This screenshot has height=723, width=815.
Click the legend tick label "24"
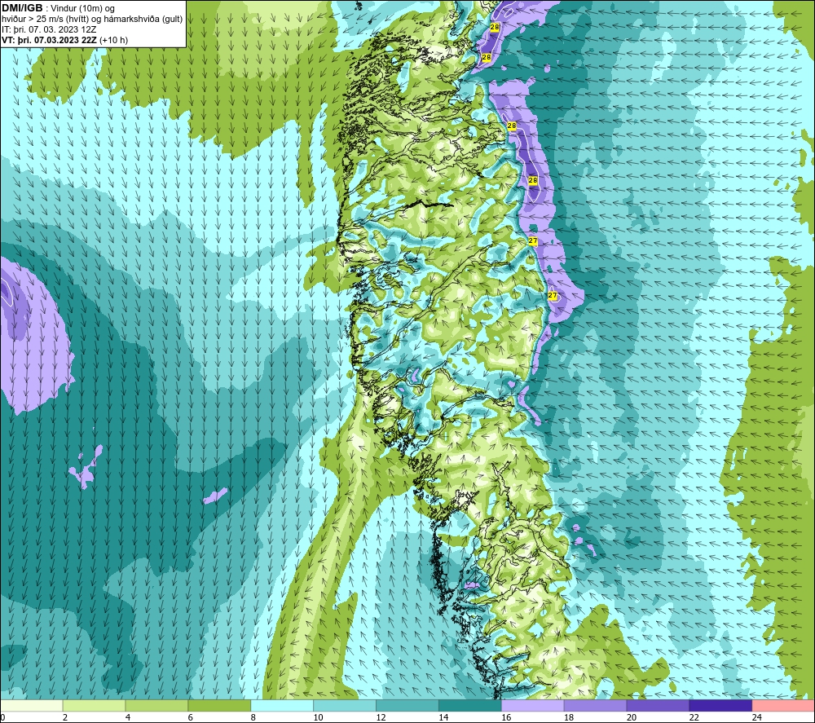[x=757, y=717]
